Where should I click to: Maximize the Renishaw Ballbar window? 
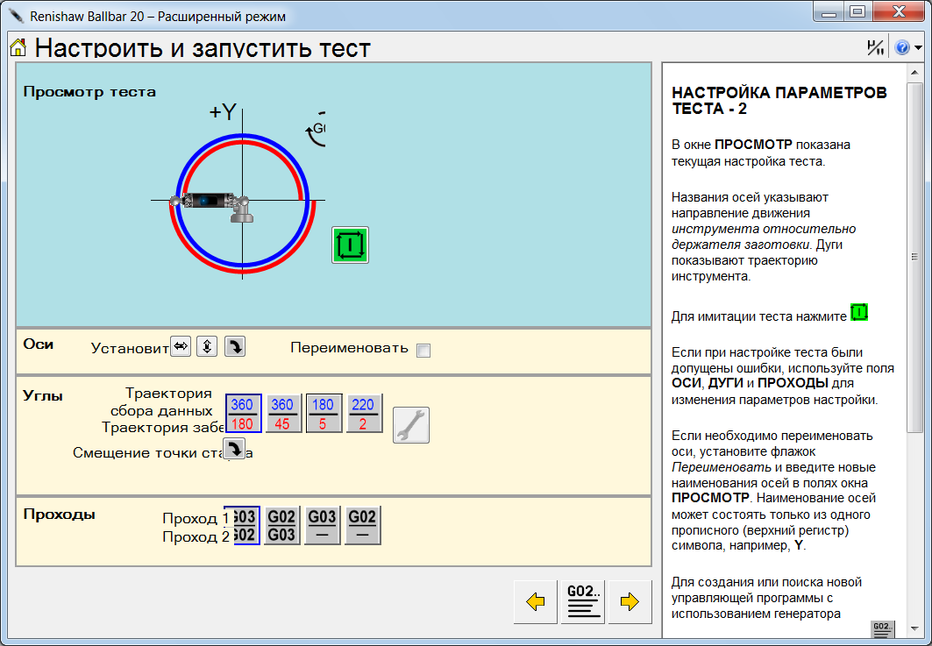click(x=857, y=12)
